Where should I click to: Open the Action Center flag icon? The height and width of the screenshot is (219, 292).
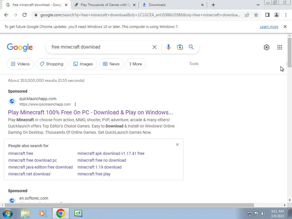point(256,214)
